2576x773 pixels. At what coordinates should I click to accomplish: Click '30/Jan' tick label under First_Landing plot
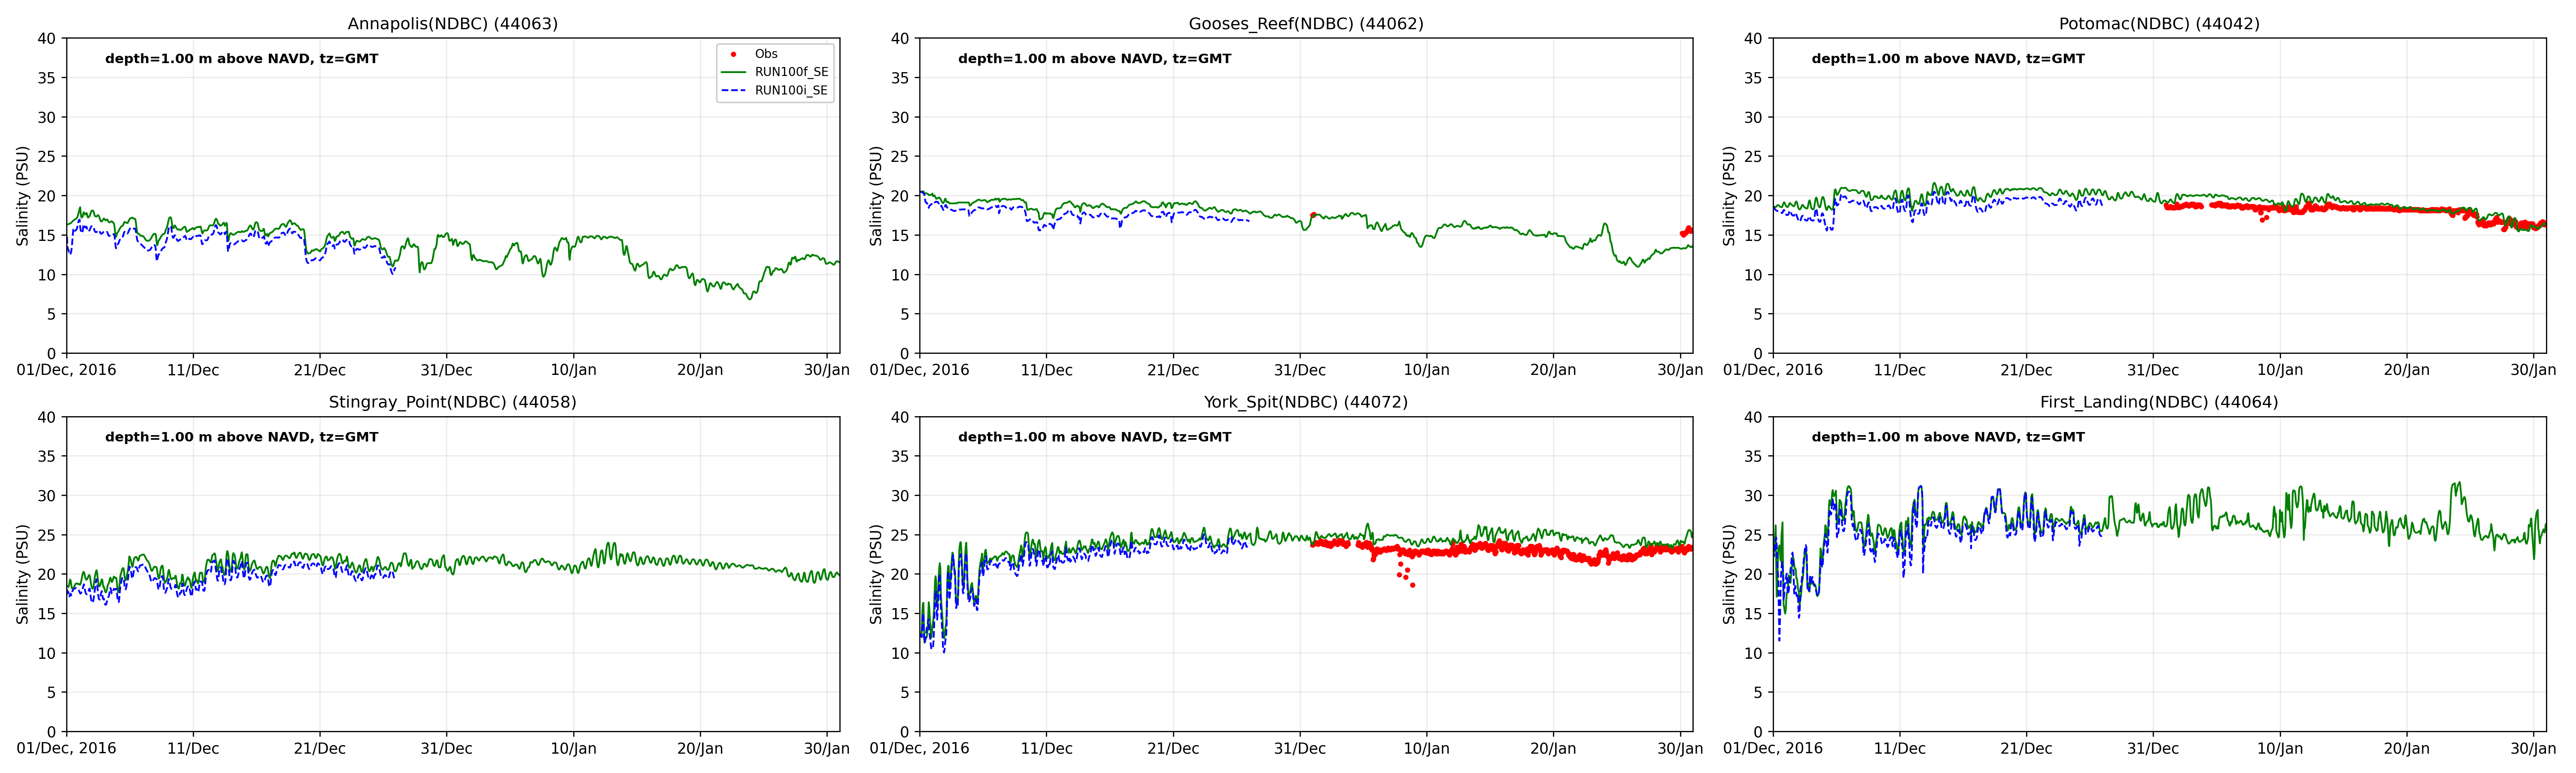point(2533,748)
